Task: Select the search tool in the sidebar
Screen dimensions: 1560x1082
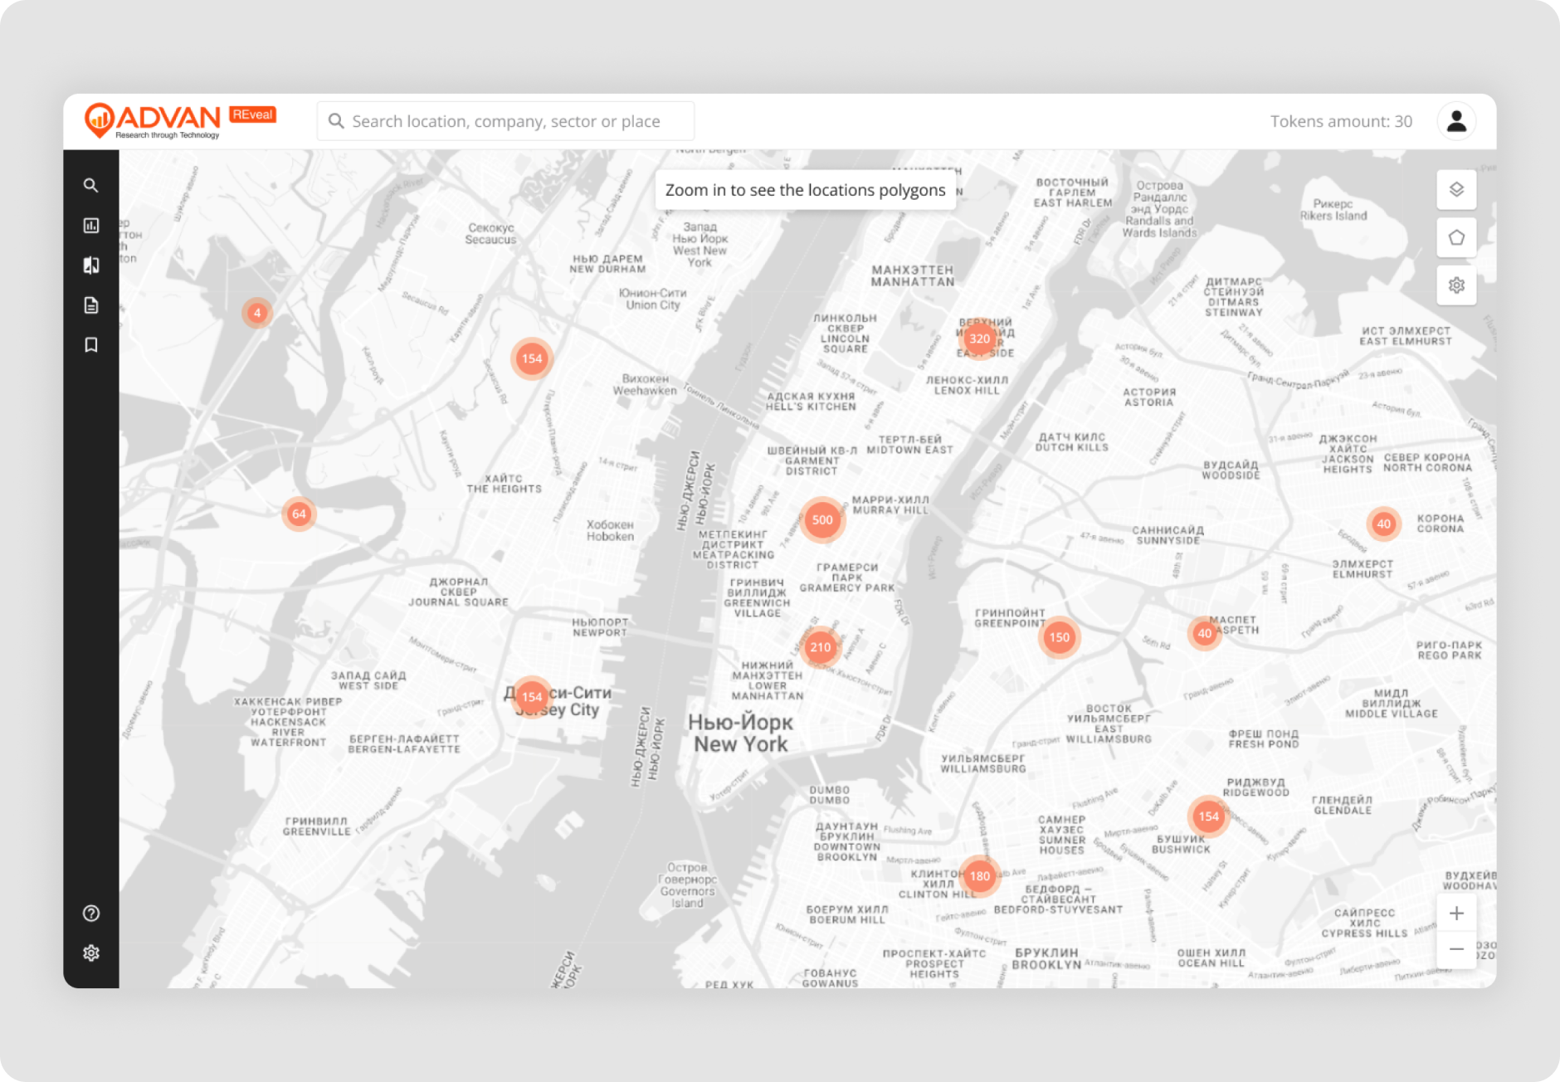Action: [x=91, y=185]
